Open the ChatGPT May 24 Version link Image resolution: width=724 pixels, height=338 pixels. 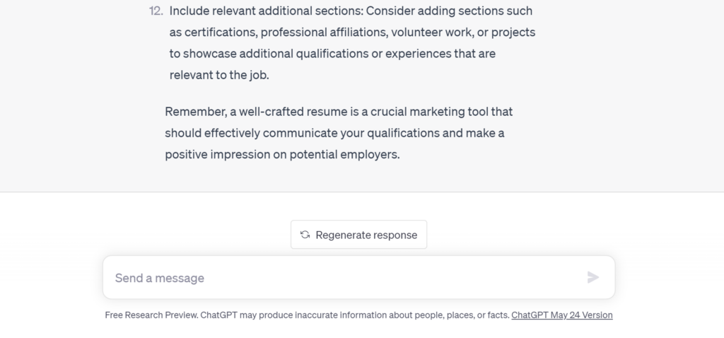pyautogui.click(x=562, y=315)
